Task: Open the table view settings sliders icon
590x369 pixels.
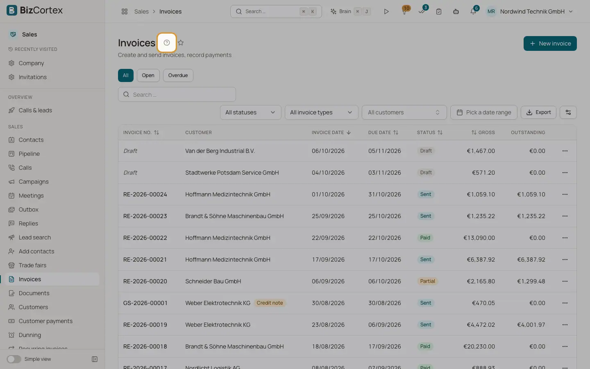Action: click(568, 112)
